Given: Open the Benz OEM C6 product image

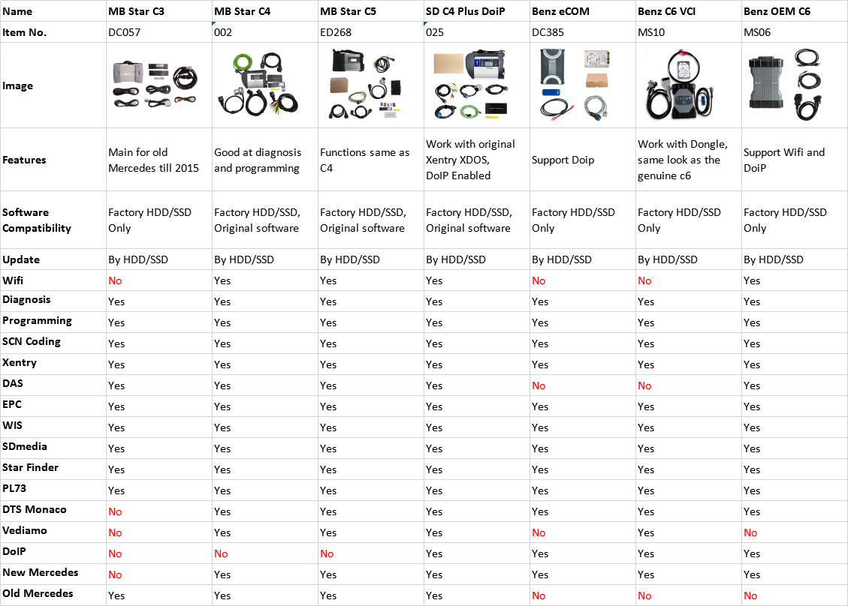Looking at the screenshot, I should 792,85.
